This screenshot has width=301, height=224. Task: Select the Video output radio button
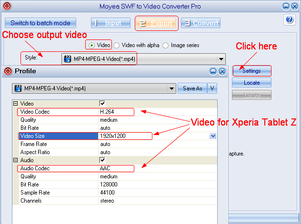pyautogui.click(x=91, y=45)
